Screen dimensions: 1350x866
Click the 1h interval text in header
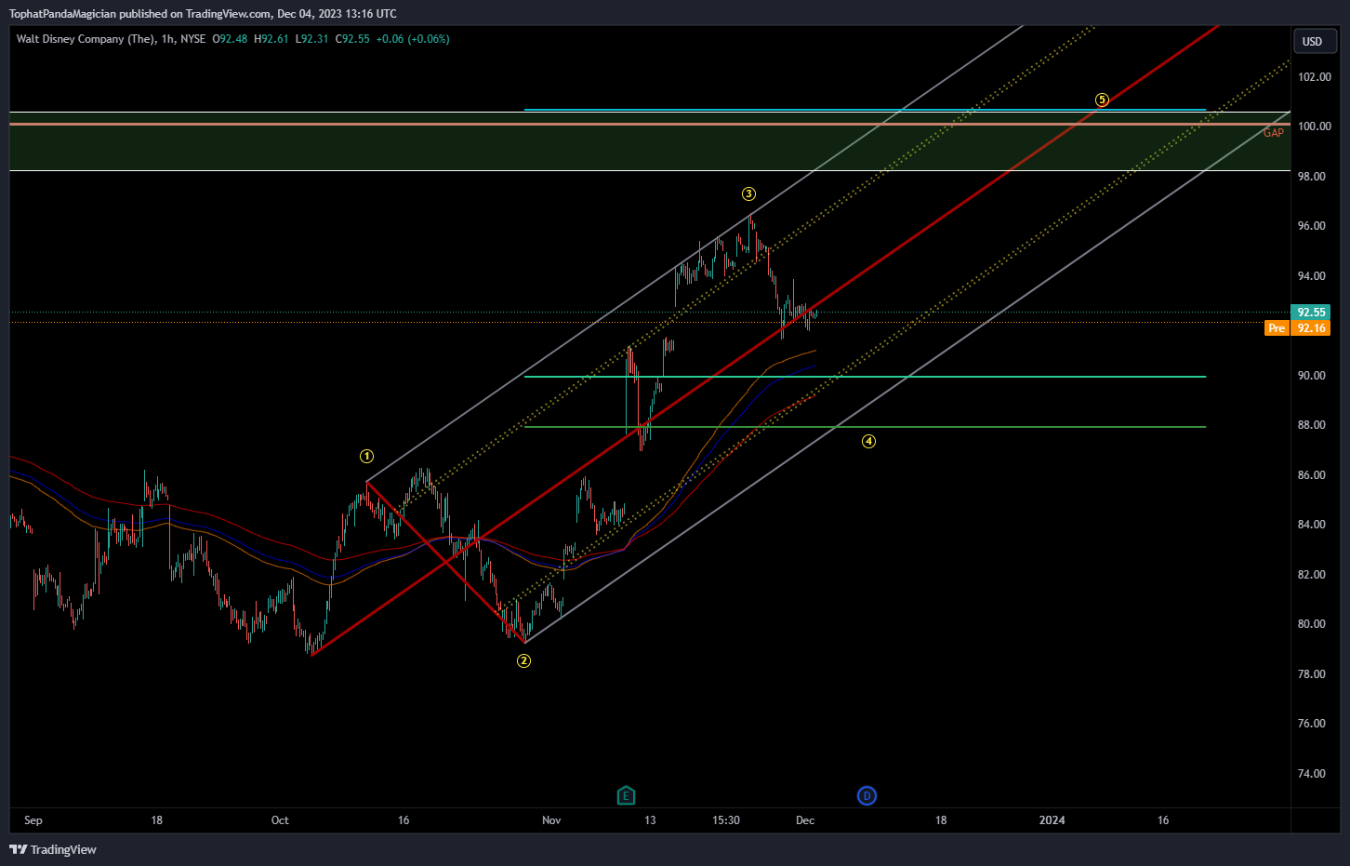[x=167, y=39]
